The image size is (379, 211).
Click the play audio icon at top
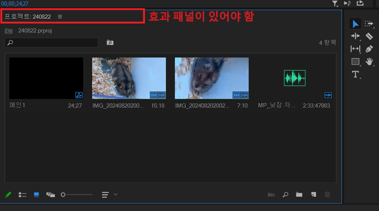[x=347, y=3]
